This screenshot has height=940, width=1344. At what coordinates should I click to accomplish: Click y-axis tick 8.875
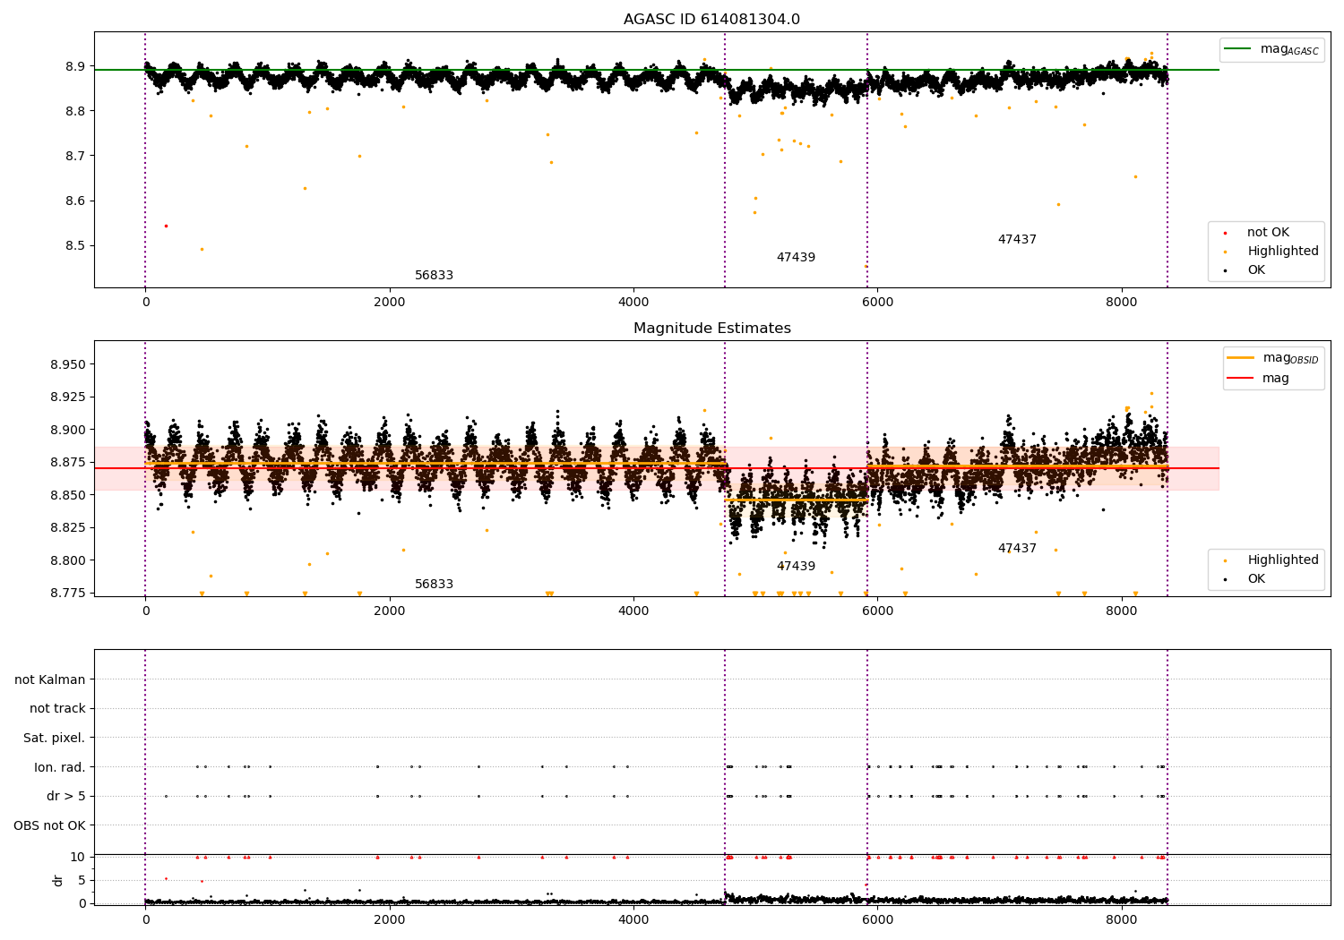click(67, 463)
